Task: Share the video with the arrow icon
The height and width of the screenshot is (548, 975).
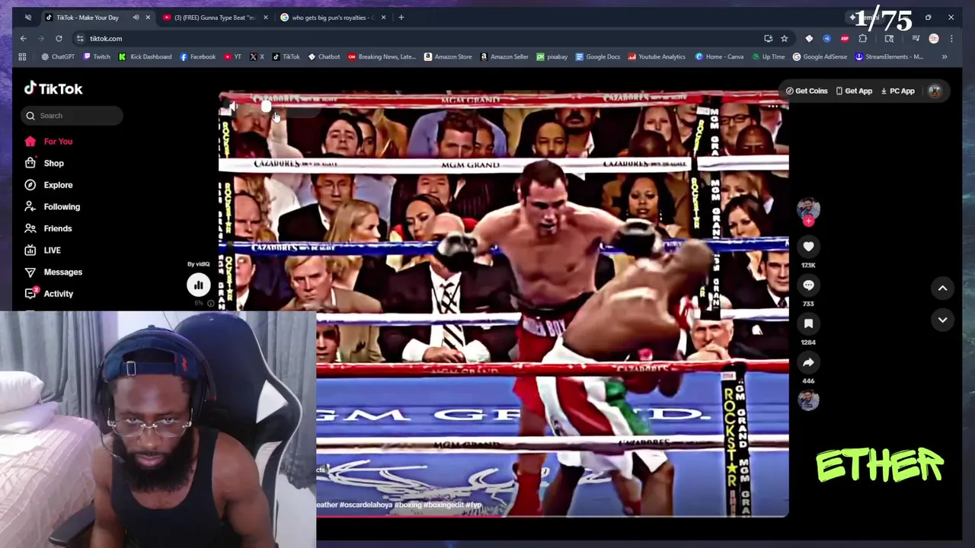Action: (x=808, y=362)
